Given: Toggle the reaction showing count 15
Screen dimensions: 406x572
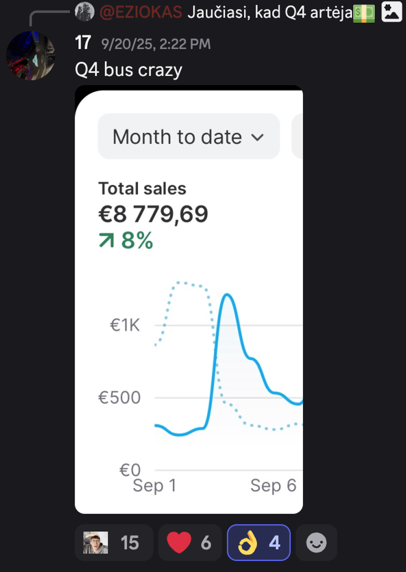Looking at the screenshot, I should pyautogui.click(x=114, y=542).
